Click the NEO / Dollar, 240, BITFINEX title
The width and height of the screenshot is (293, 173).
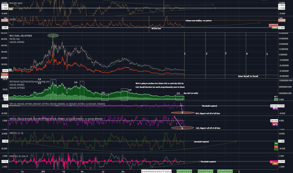(x=20, y=36)
